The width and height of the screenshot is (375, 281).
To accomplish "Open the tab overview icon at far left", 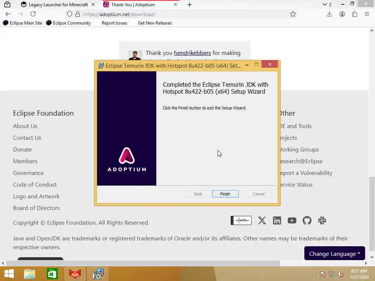I will click(7, 4).
